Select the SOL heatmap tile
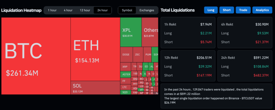The width and height of the screenshot is (275, 110). [95, 88]
